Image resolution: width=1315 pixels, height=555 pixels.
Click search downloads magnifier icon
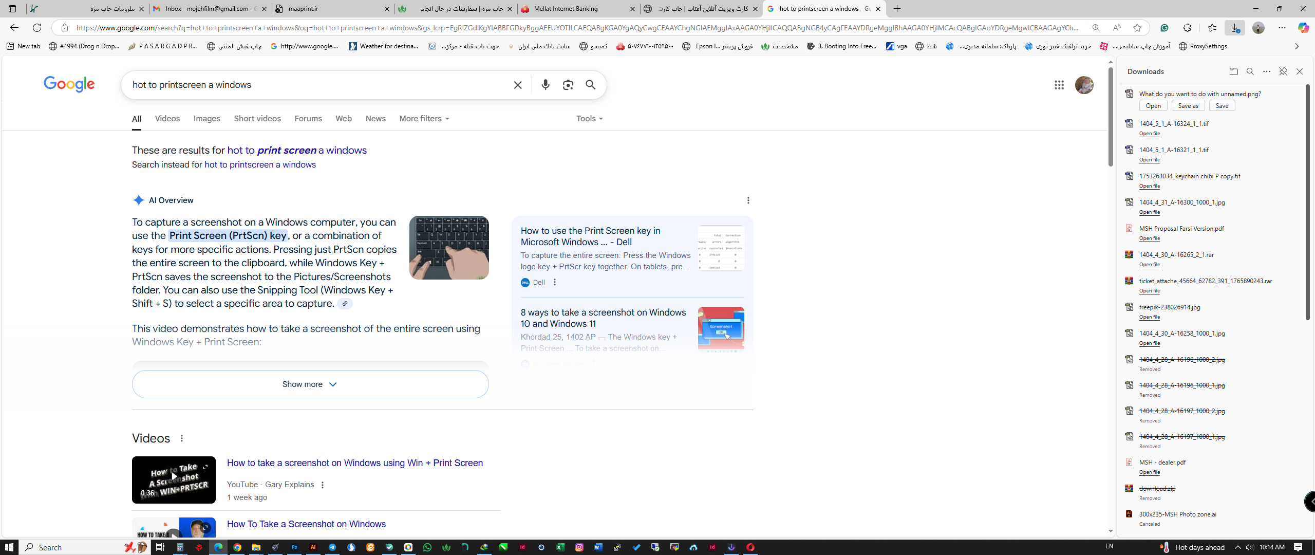click(1250, 71)
